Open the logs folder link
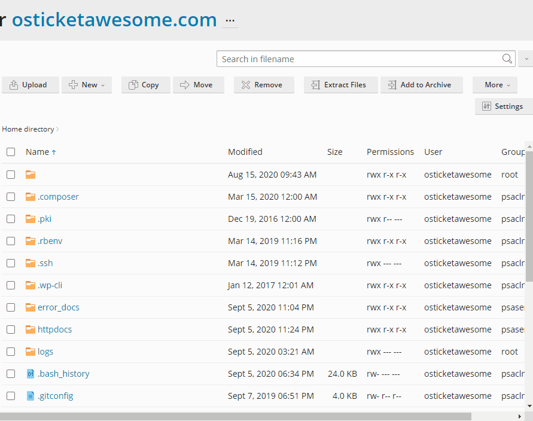The height and width of the screenshot is (421, 533). coord(45,352)
